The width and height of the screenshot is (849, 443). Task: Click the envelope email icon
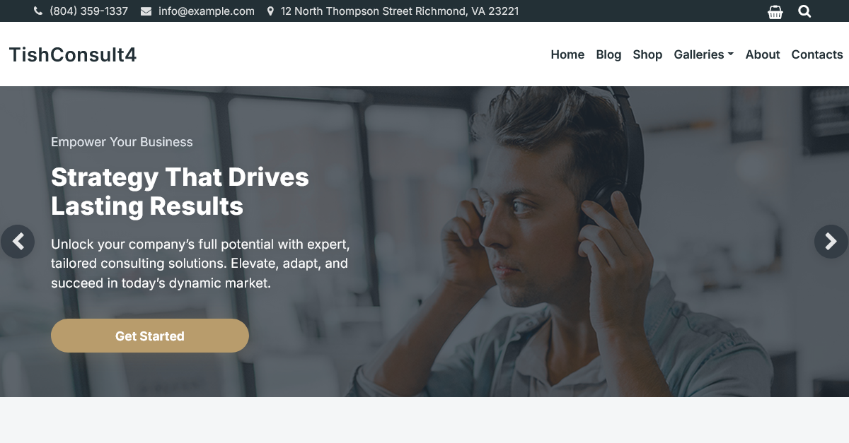click(146, 11)
